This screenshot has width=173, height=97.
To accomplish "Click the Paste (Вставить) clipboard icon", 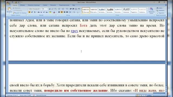I will [x=9, y=9].
